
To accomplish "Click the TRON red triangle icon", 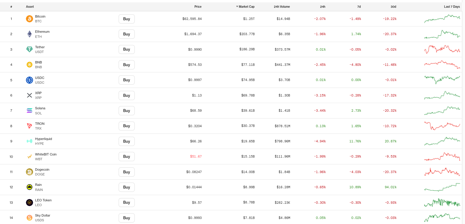I will (30, 126).
